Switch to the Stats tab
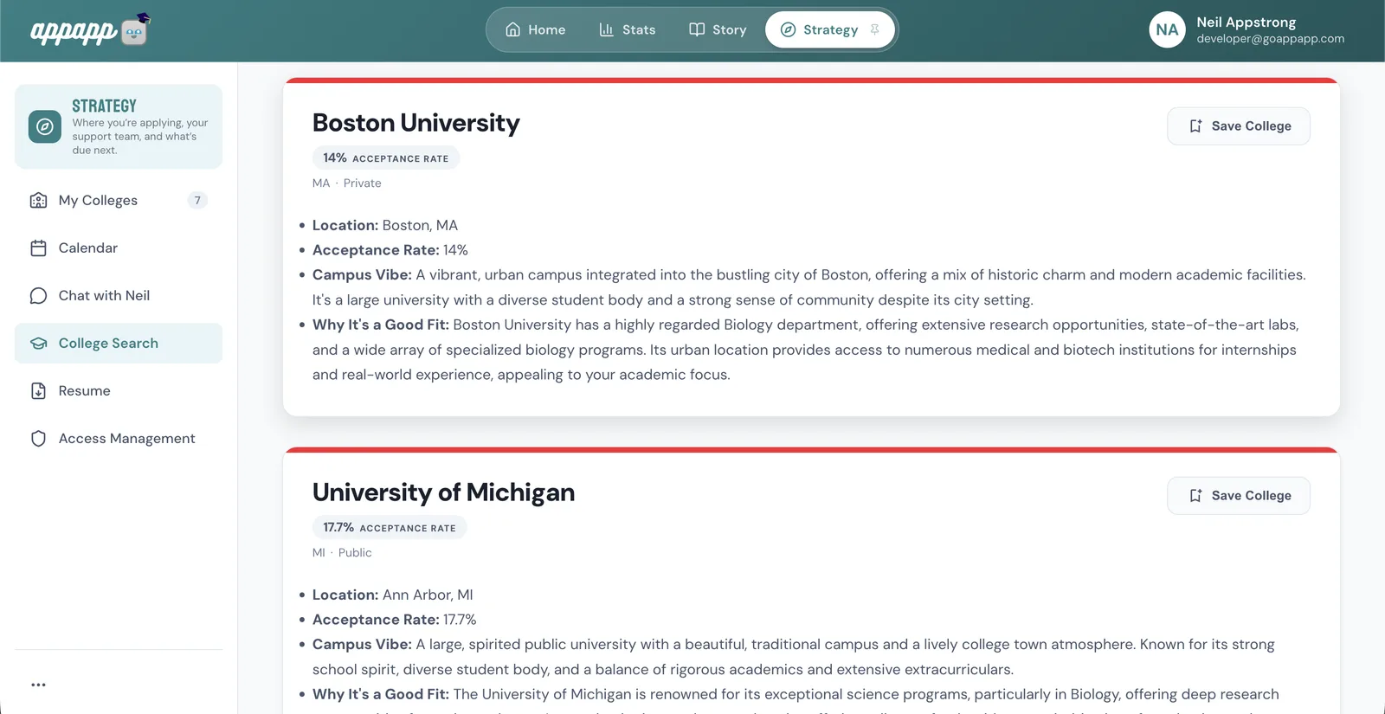The width and height of the screenshot is (1385, 714). click(x=627, y=29)
